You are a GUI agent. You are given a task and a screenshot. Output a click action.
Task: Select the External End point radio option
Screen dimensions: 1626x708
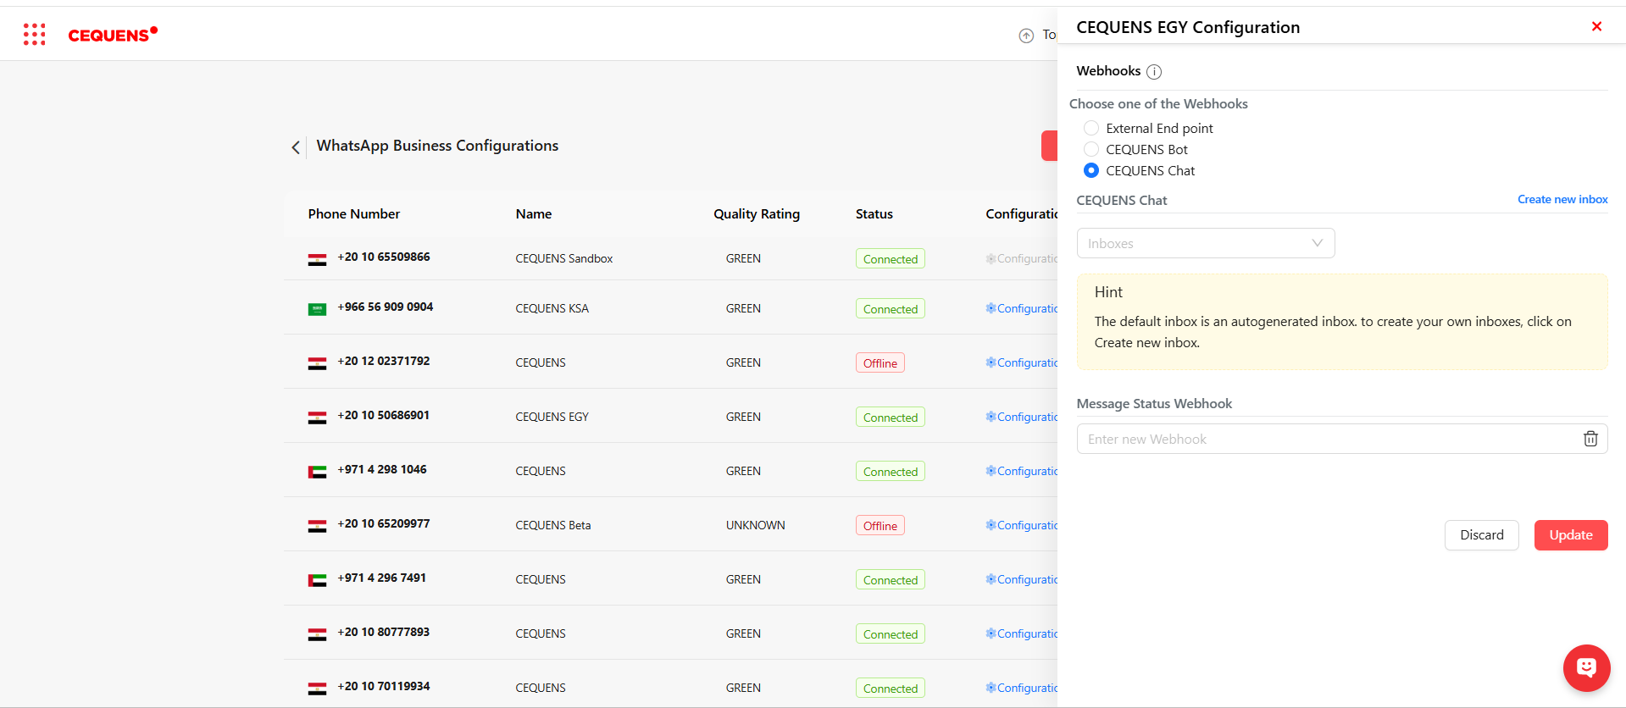tap(1091, 128)
